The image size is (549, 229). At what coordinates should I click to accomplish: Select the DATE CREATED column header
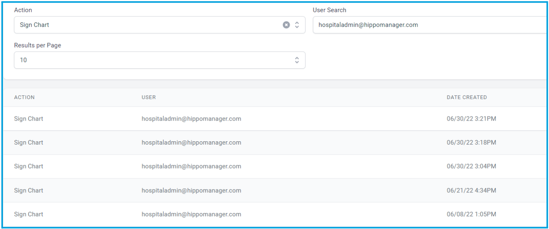467,97
